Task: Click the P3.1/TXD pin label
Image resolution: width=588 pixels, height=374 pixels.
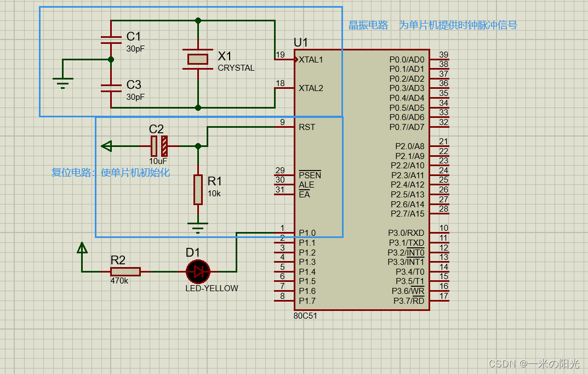Action: (407, 243)
